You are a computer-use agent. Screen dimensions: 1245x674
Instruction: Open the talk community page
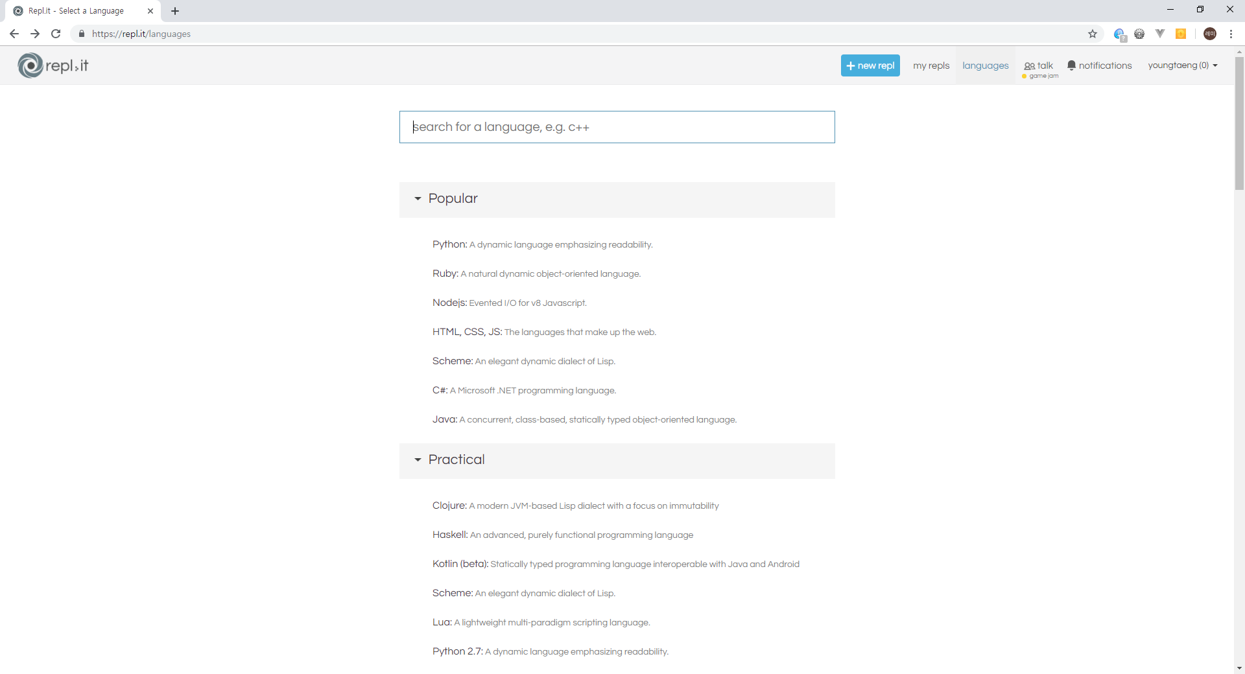click(1039, 65)
